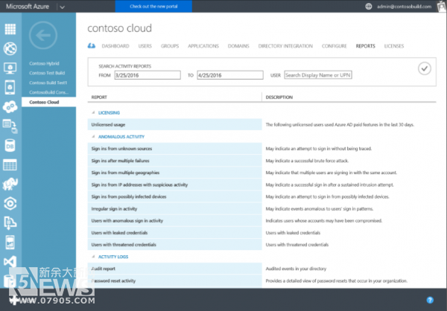Switch to the Licenses tab
The image size is (447, 311).
(394, 46)
